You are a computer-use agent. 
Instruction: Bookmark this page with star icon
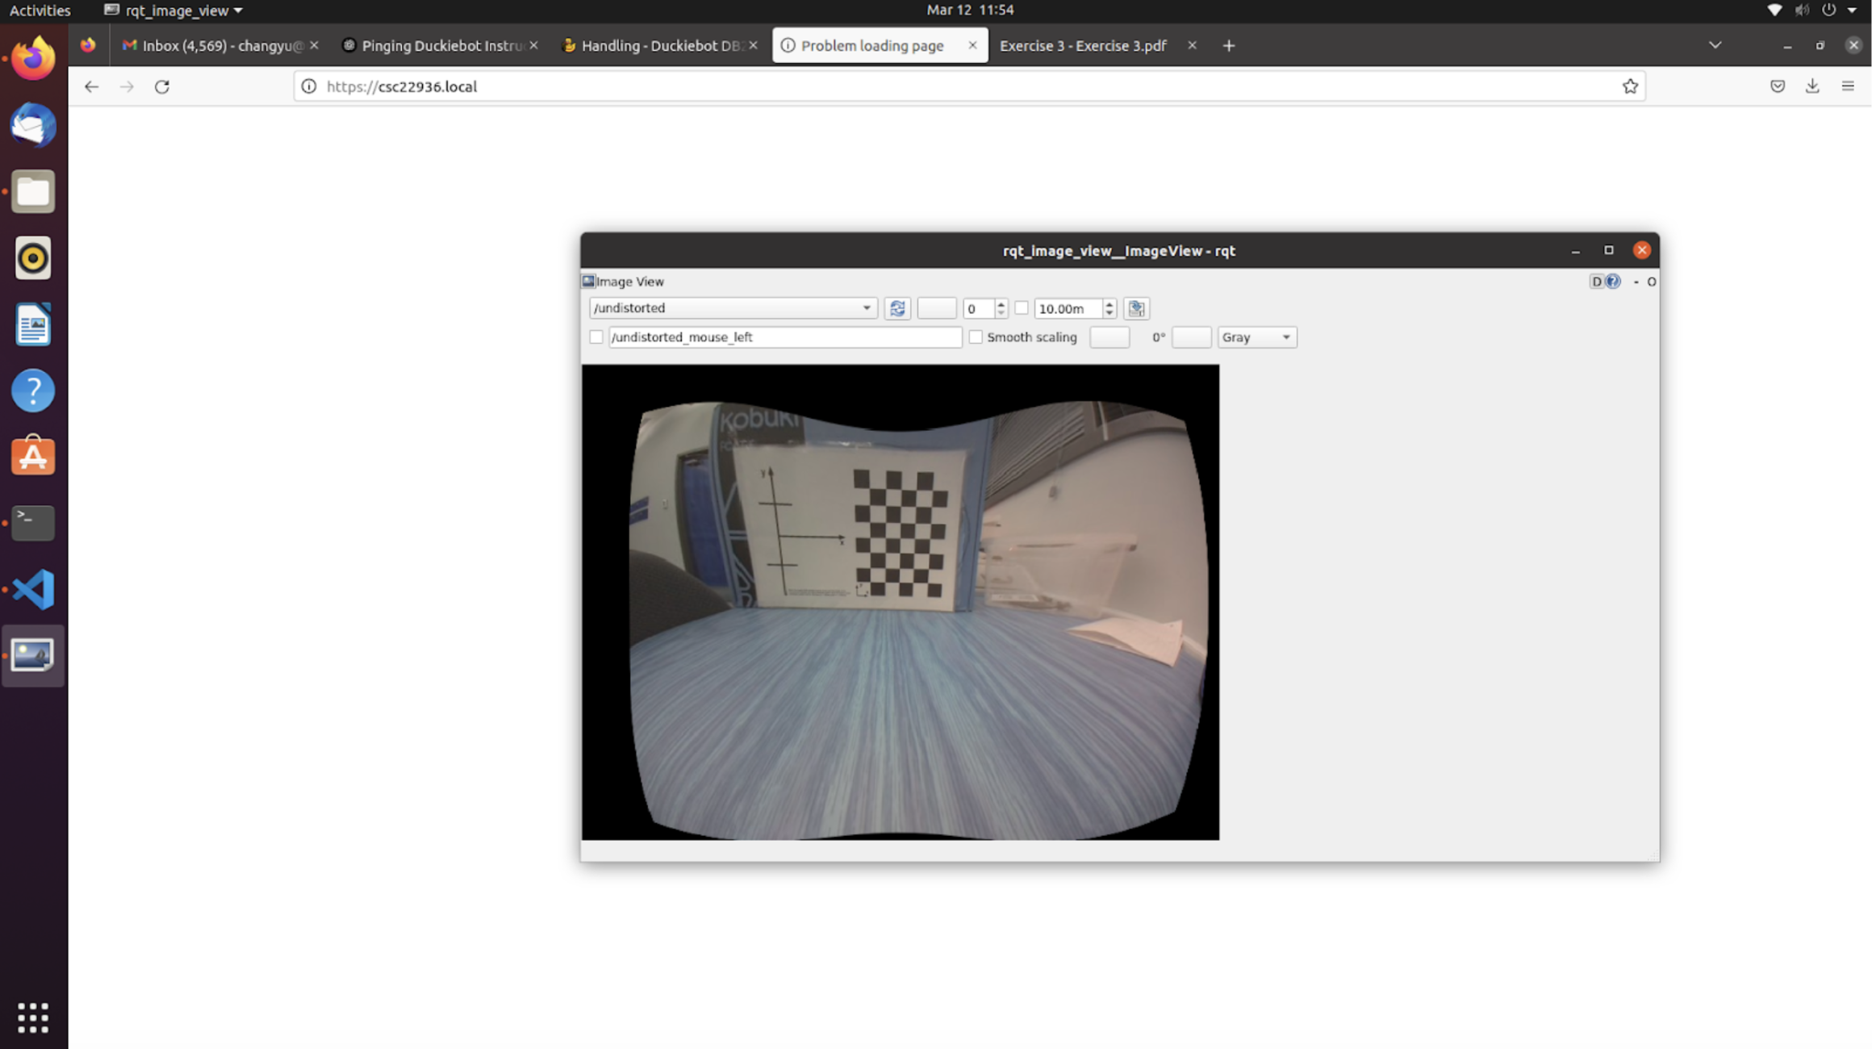pyautogui.click(x=1629, y=86)
